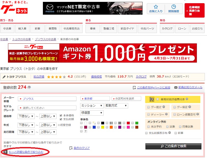
Task: Click the 市区町村を選択 selector
Action: [x=127, y=99]
